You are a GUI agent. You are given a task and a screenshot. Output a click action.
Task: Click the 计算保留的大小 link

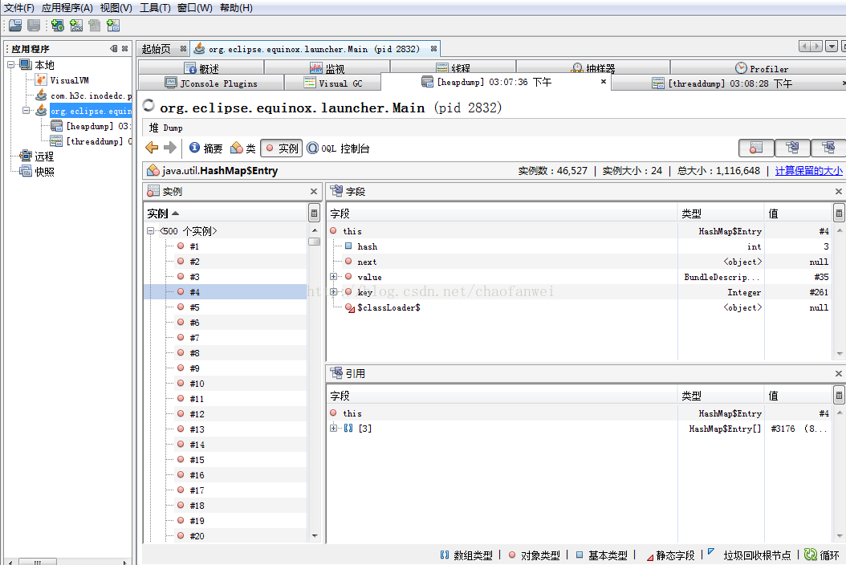(x=808, y=170)
